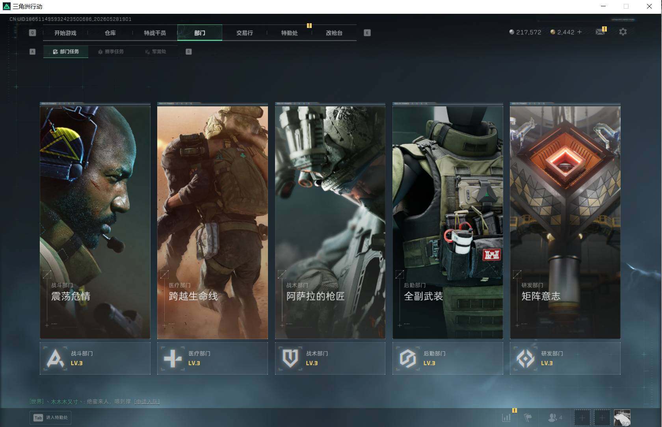
Task: Click the 研发部门 LV.3 level text
Action: [x=547, y=363]
